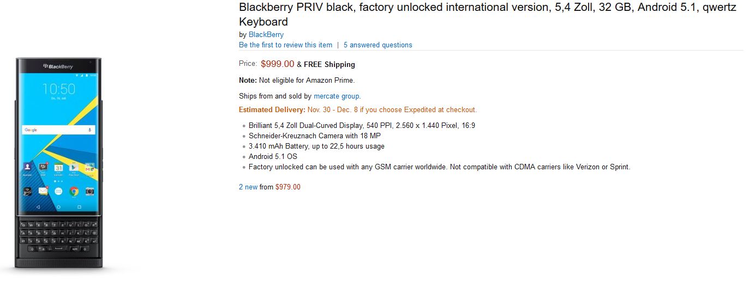Screen dimensions: 749x282
Task: Click the phone's physical keyboard image
Action: [59, 235]
